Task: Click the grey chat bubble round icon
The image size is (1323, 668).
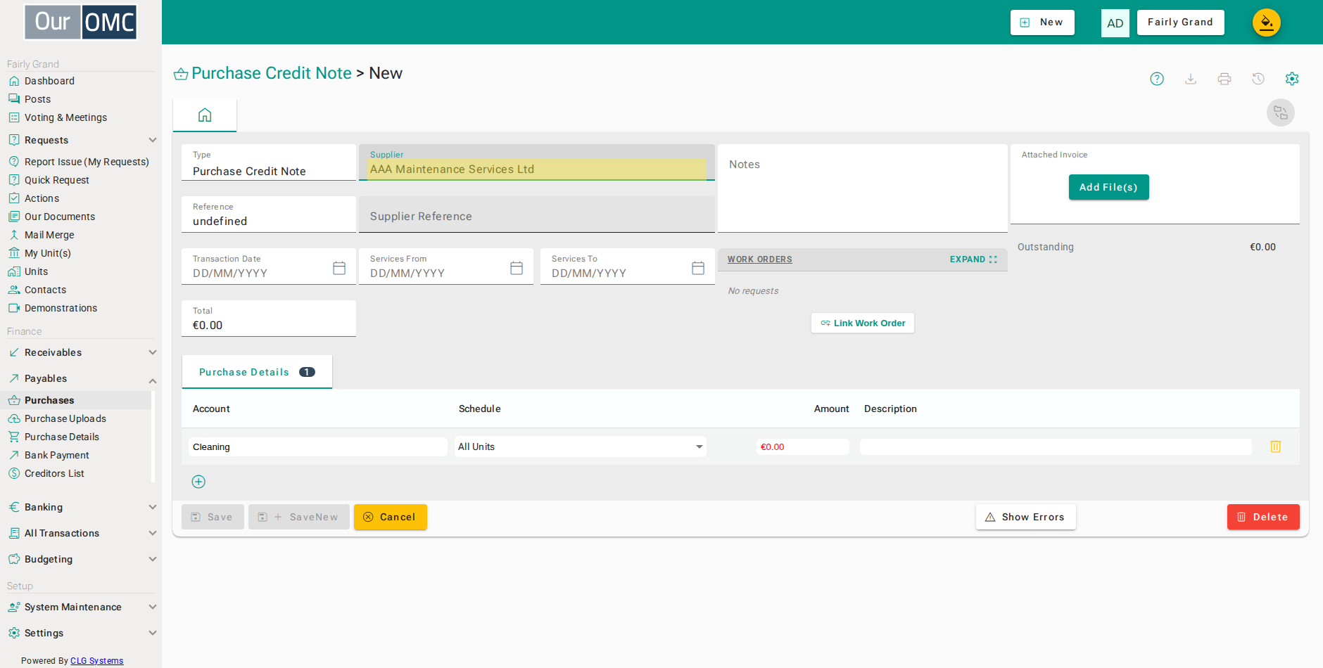Action: (1281, 113)
